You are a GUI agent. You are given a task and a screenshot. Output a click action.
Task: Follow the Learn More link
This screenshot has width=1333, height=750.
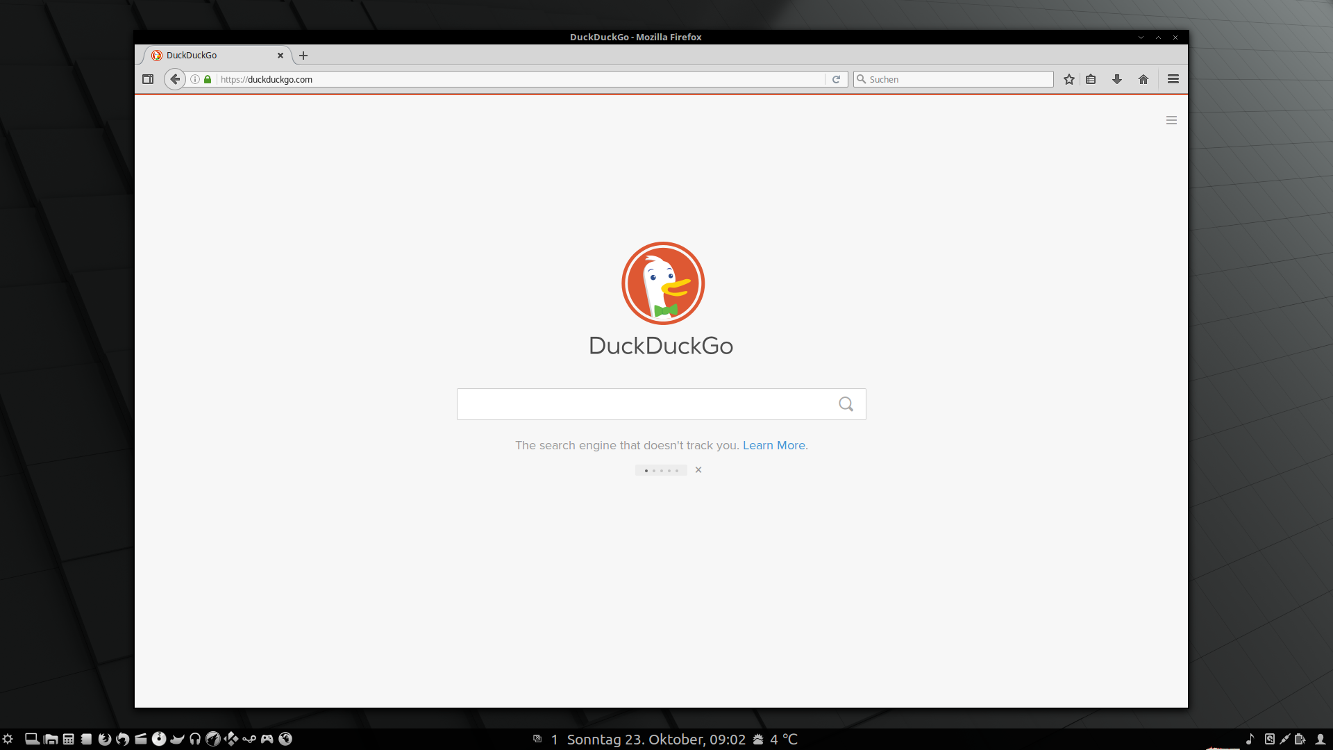pos(774,445)
